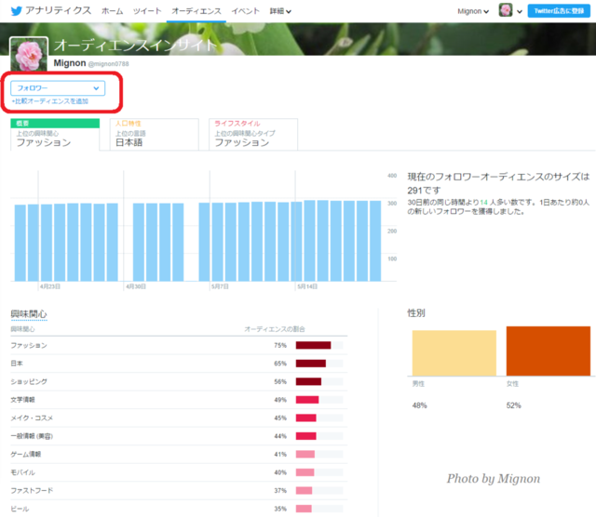Viewport: 596px width, 517px height.
Task: Open the イベント page
Action: (246, 11)
